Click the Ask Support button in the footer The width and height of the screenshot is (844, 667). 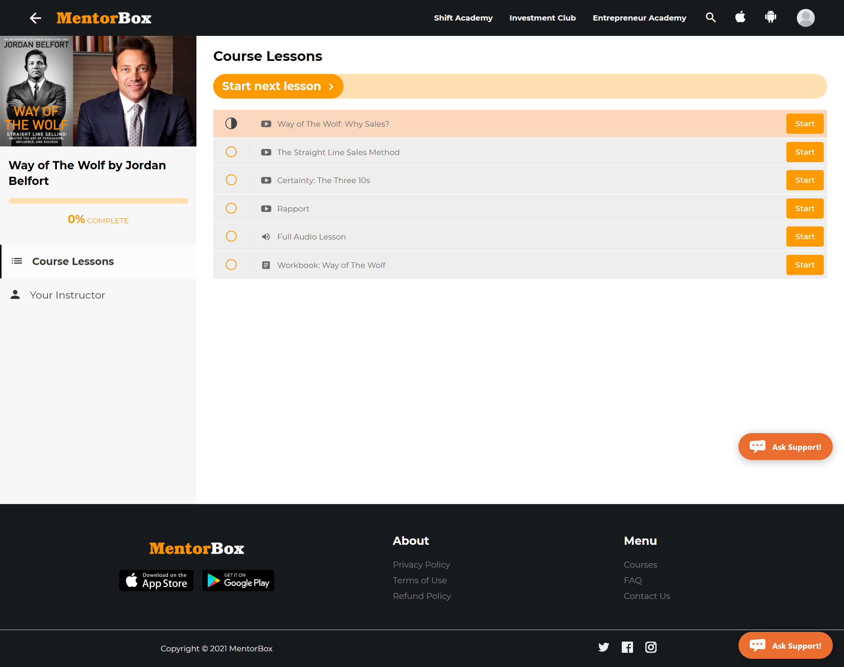785,646
